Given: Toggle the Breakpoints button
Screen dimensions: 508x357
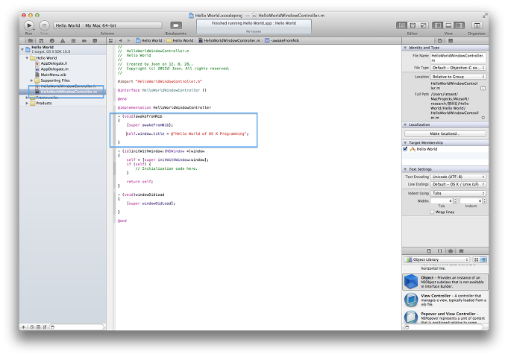Looking at the screenshot, I should tap(176, 25).
